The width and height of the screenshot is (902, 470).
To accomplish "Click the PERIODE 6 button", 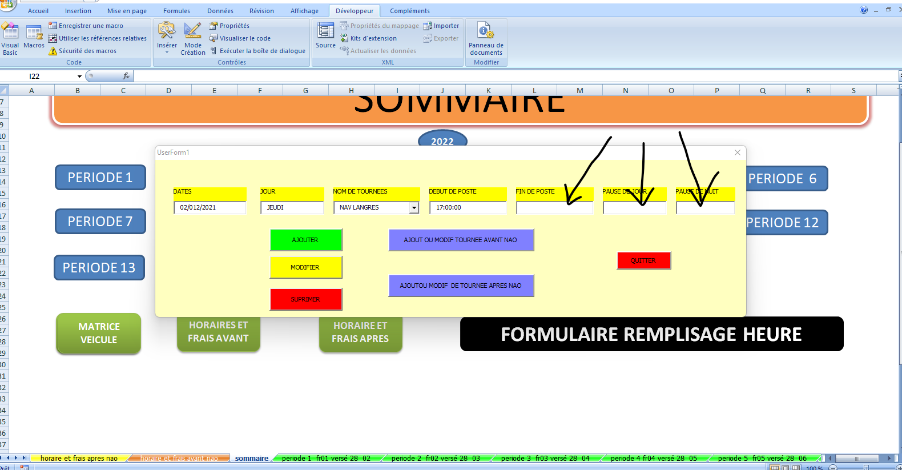I will (786, 179).
